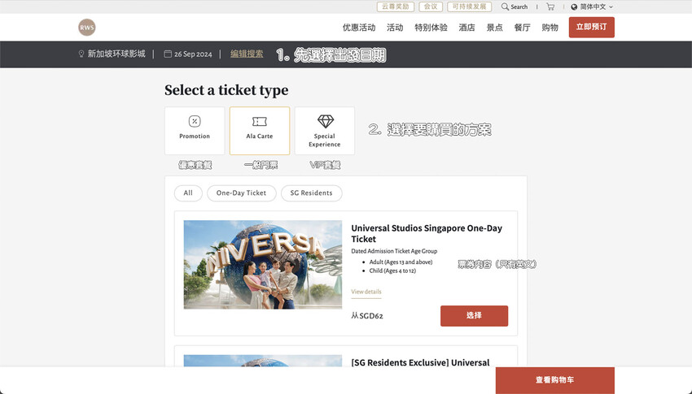Image resolution: width=692 pixels, height=394 pixels.
Task: Open the 优惠活动 menu
Action: 359,28
